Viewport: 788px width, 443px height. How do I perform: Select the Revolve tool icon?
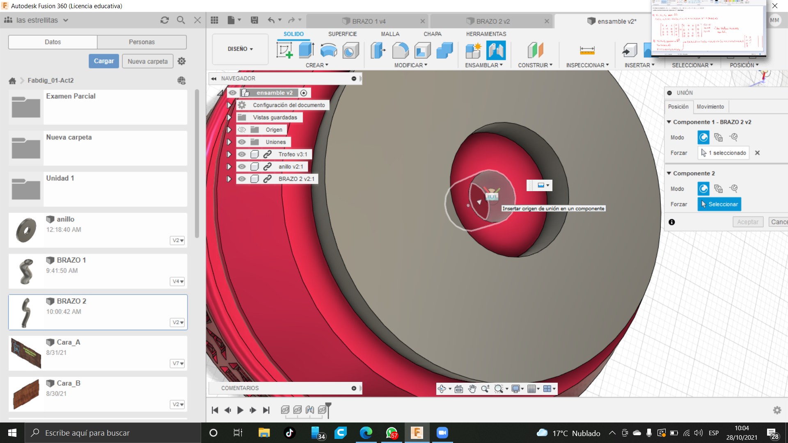(x=328, y=50)
